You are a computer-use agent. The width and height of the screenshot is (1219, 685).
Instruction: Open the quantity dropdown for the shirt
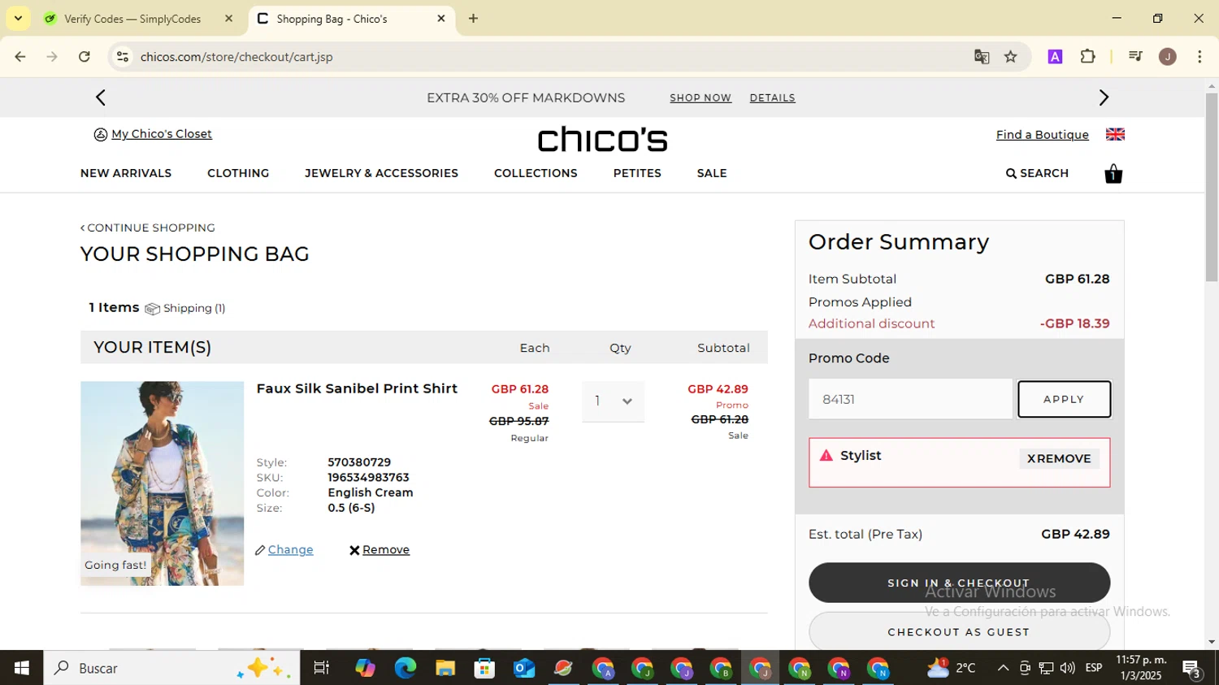pyautogui.click(x=613, y=401)
